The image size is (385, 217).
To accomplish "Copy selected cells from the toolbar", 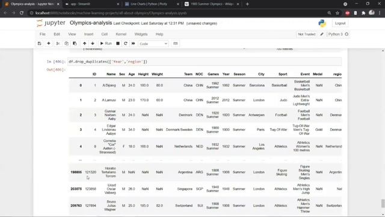I will [66, 43].
